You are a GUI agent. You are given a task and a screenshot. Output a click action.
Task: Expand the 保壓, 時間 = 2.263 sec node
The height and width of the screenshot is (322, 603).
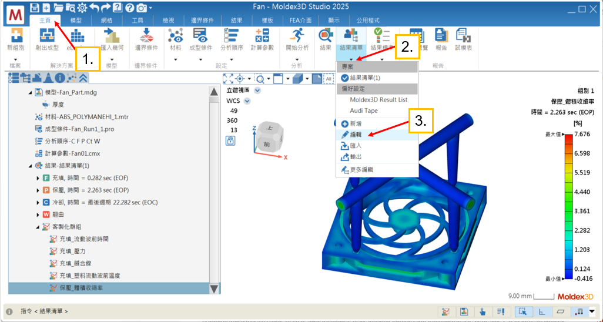coord(38,190)
